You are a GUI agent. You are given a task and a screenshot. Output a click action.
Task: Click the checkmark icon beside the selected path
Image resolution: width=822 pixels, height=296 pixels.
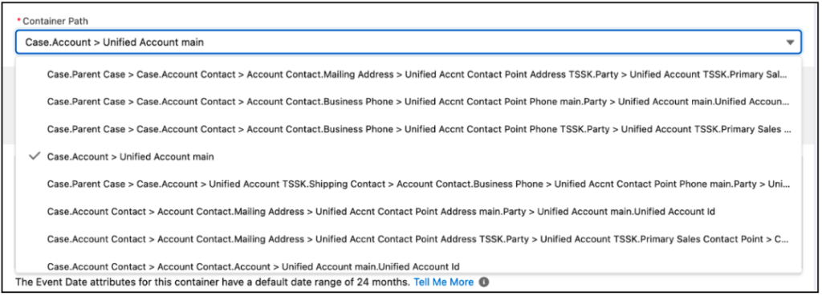[35, 156]
